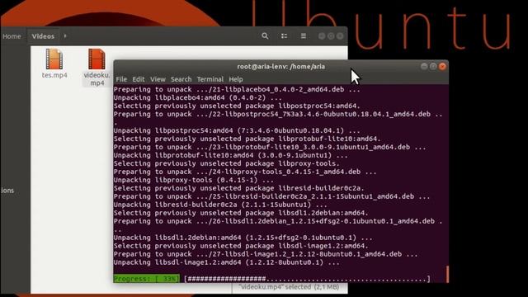Click the line "Unpacking libplacebo4:amd64"
Screen dimensions: 528x297
click(198, 97)
